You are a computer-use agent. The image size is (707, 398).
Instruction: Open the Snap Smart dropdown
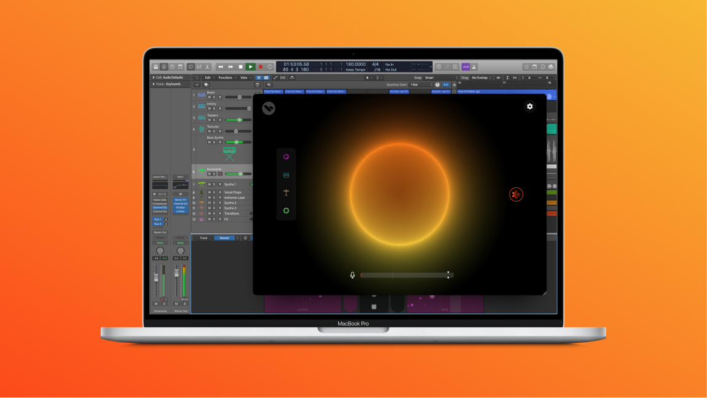[441, 77]
